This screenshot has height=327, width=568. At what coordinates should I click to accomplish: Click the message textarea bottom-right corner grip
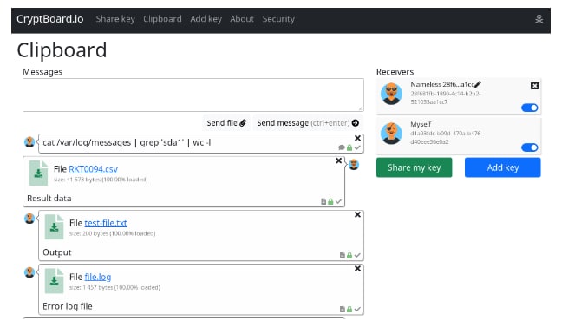[x=361, y=108]
